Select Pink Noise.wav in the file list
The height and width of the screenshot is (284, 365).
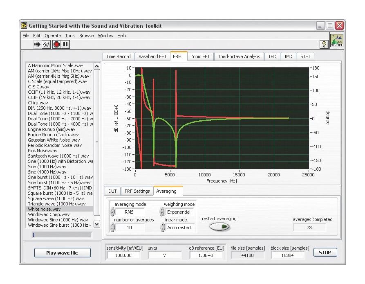click(x=60, y=151)
